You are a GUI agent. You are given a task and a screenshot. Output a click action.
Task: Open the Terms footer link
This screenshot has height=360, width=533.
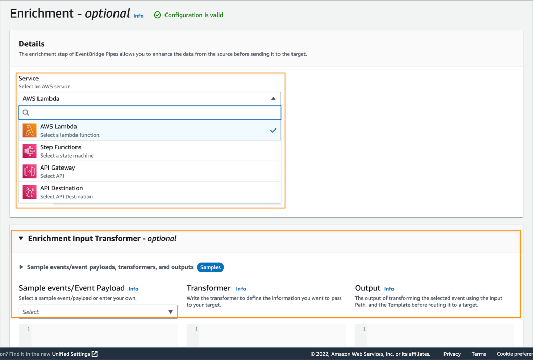(479, 354)
